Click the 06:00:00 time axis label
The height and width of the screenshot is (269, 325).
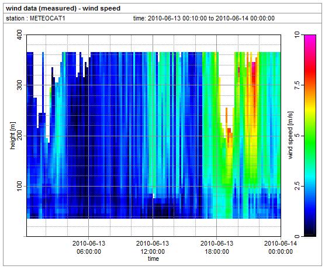[89, 247]
